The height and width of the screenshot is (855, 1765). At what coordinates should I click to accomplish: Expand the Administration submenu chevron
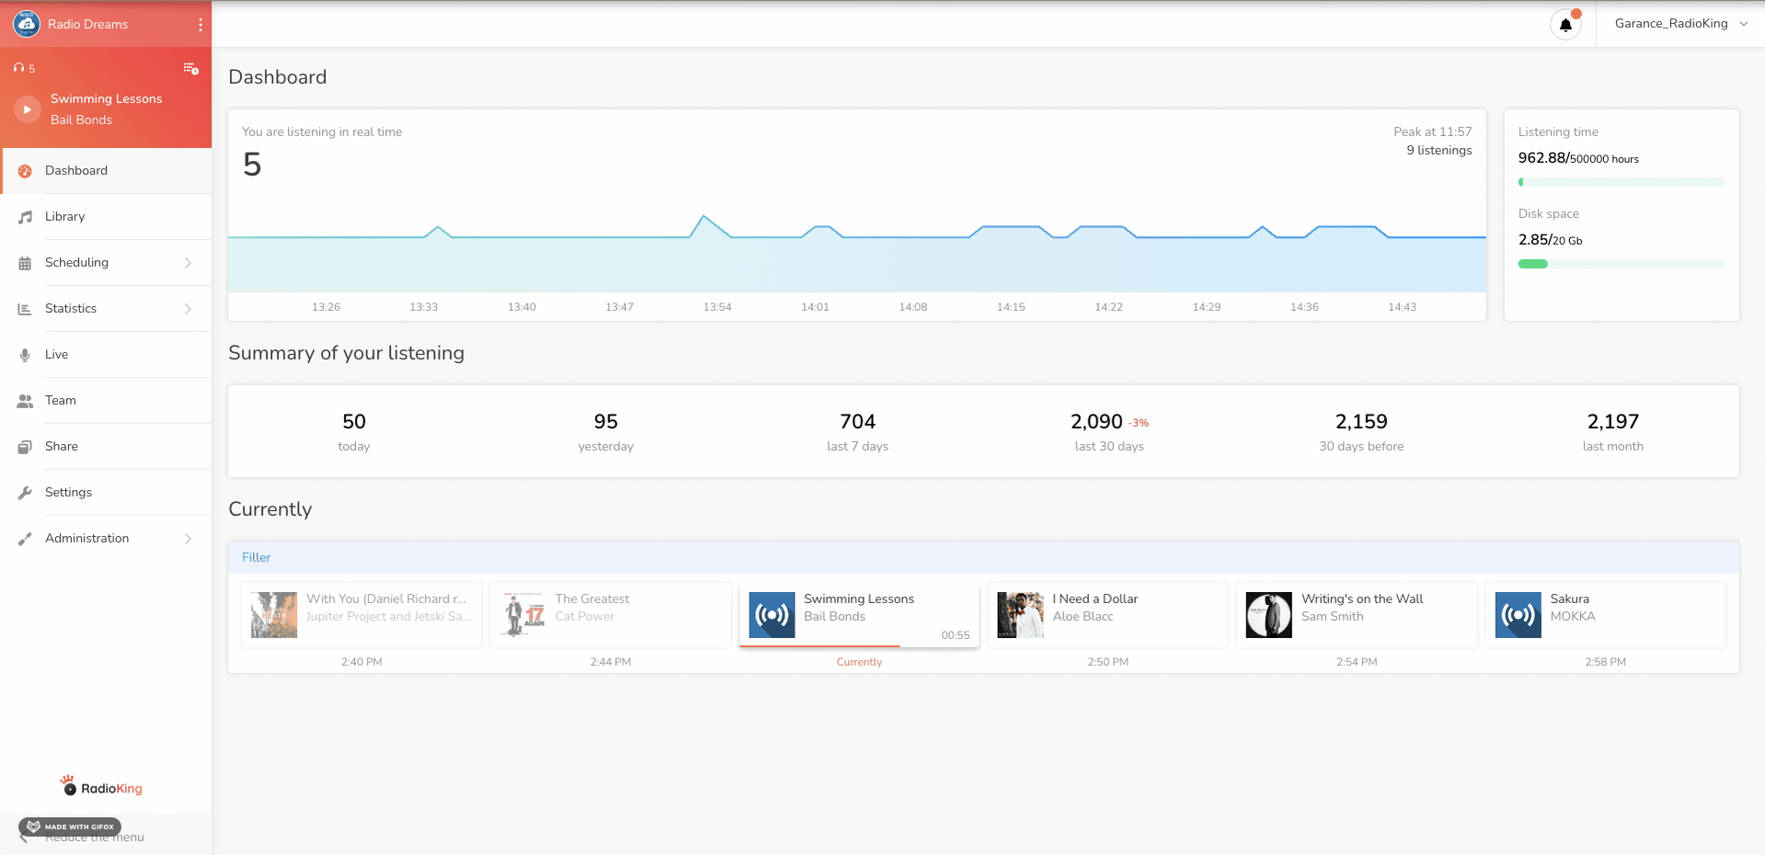pos(188,539)
